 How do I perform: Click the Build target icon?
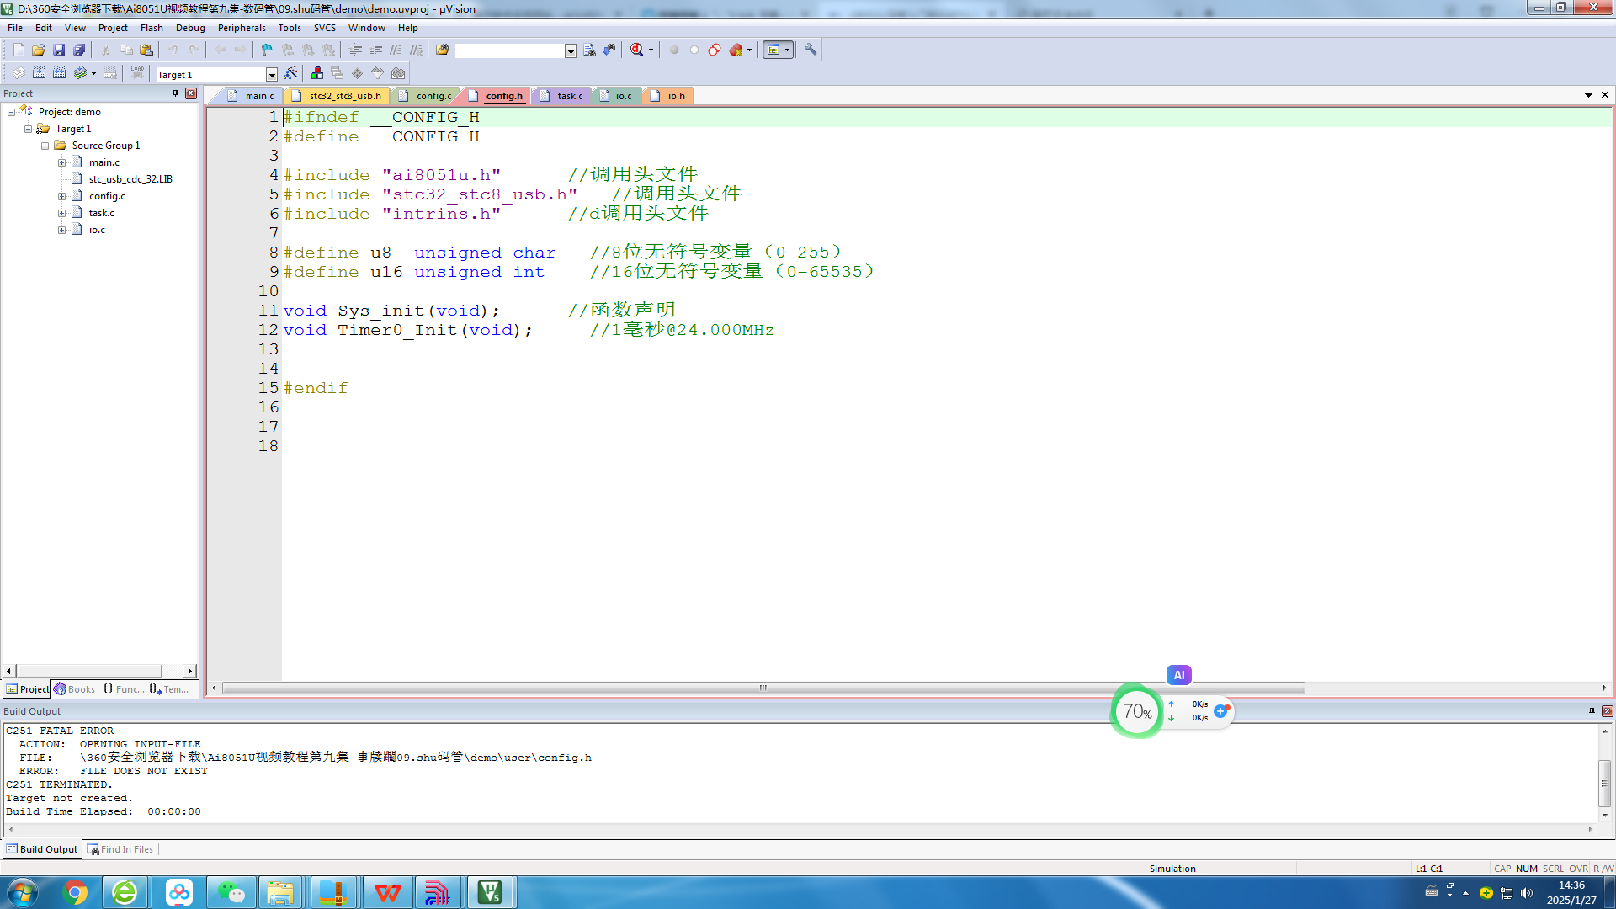click(x=39, y=73)
